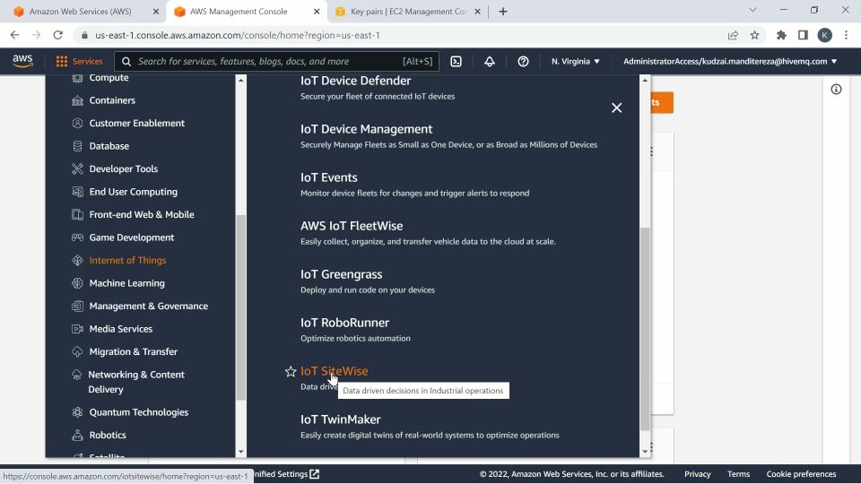
Task: Select the Compute category
Action: (x=109, y=78)
